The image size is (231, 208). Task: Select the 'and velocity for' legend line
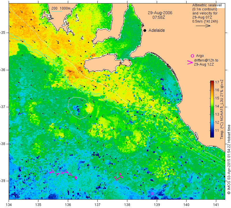(x=205, y=13)
